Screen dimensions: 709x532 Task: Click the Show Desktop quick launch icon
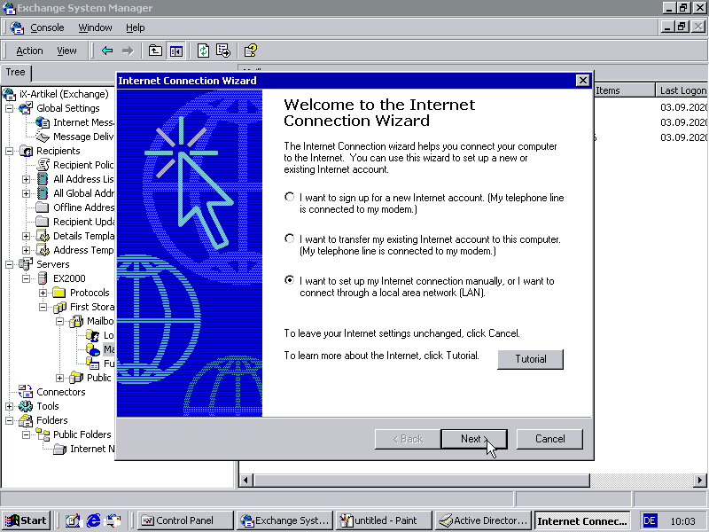tap(73, 520)
